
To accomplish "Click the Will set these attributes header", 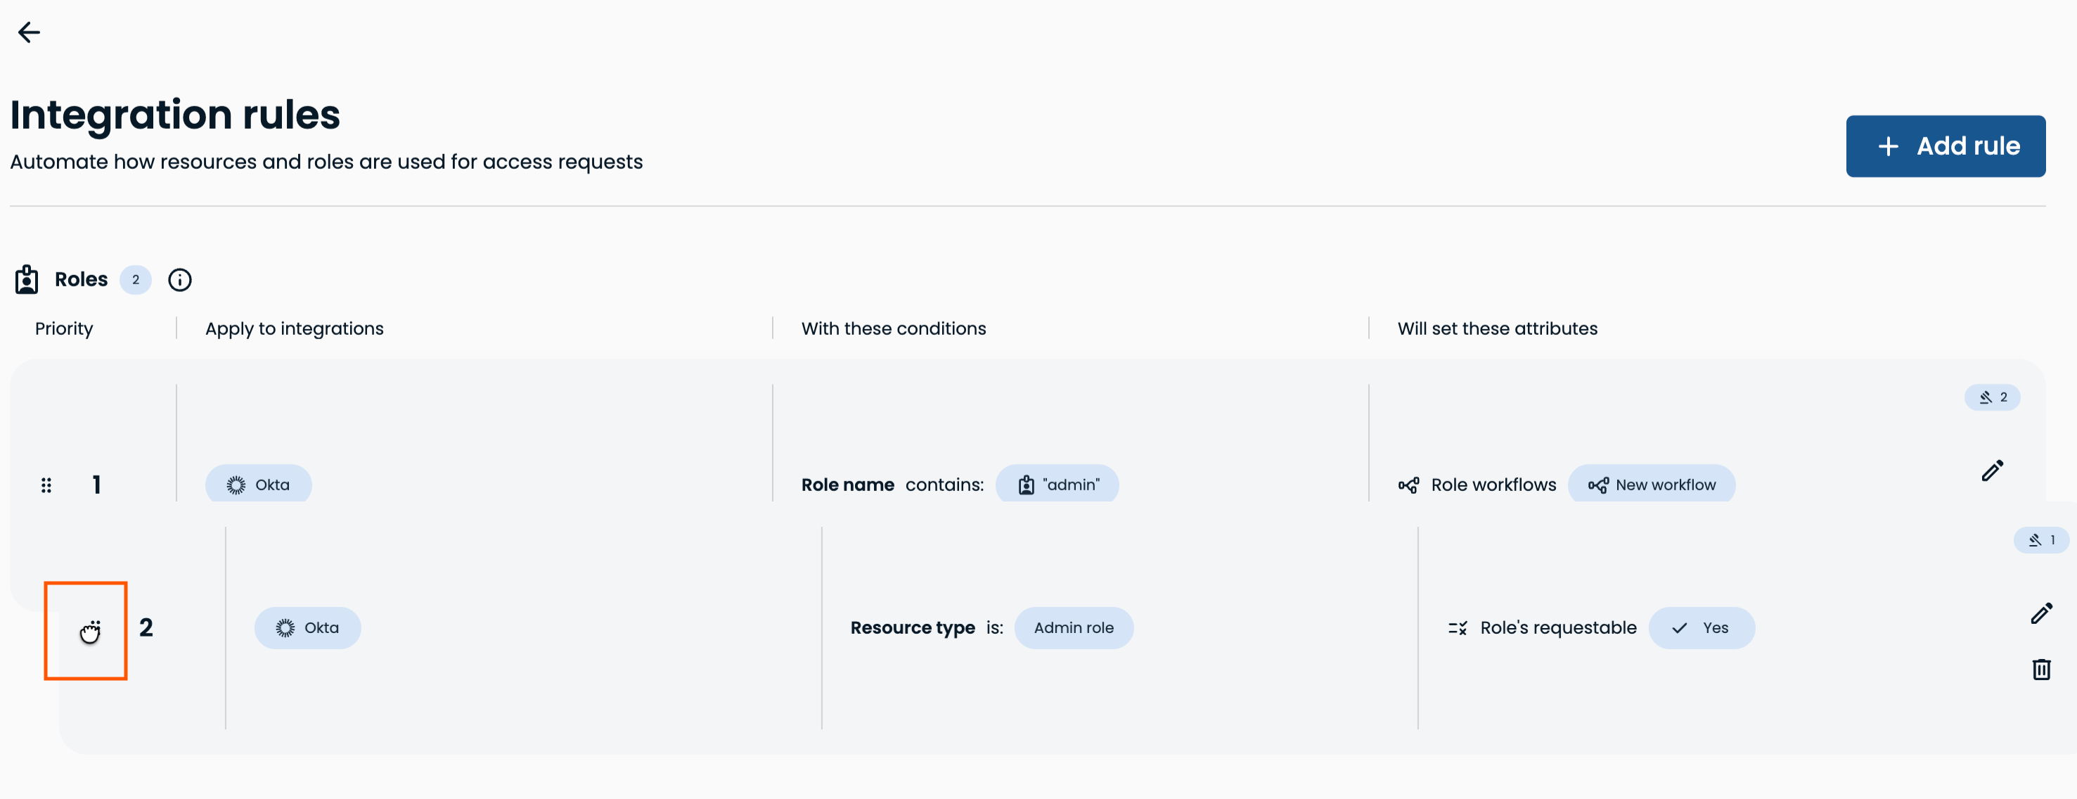I will (x=1497, y=328).
